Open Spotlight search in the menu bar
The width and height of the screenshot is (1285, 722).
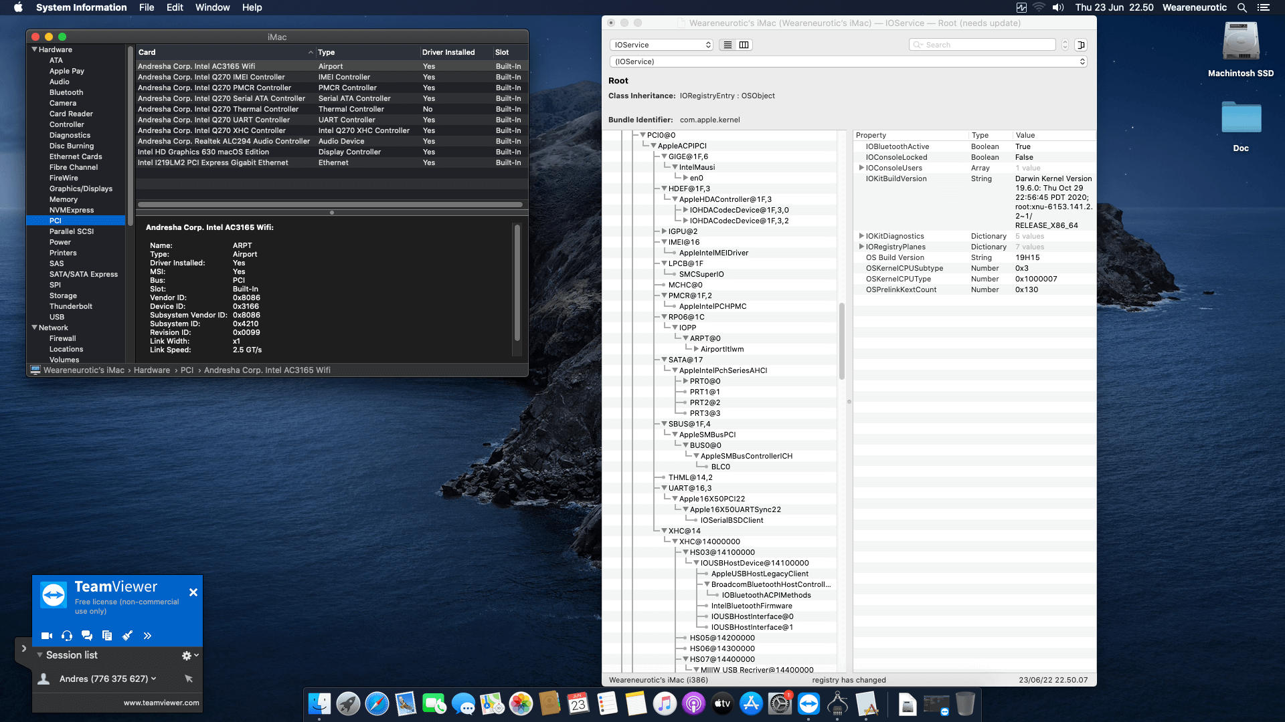(x=1241, y=7)
